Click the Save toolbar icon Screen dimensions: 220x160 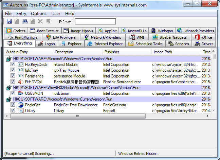click(x=9, y=21)
